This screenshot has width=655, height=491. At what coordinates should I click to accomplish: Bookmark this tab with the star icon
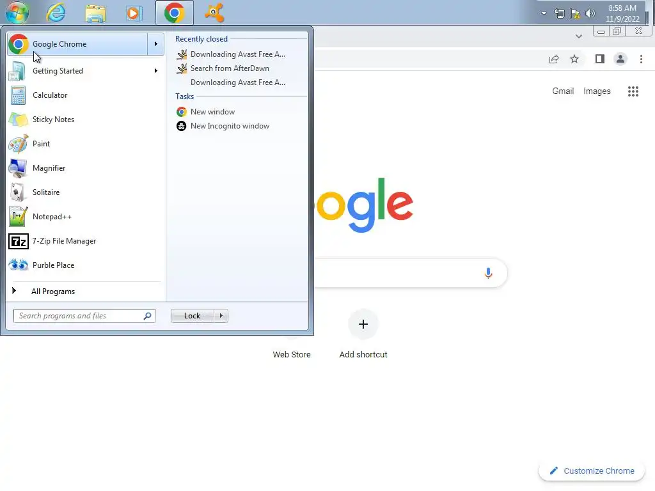[574, 59]
